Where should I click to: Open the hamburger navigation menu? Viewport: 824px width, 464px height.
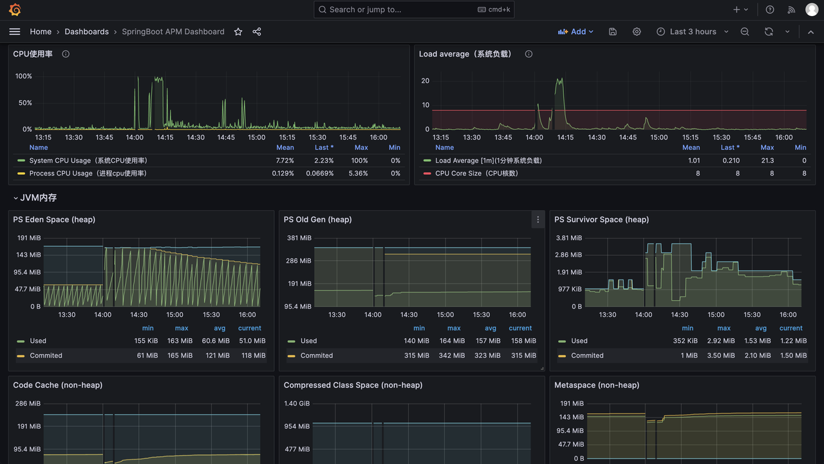click(15, 31)
